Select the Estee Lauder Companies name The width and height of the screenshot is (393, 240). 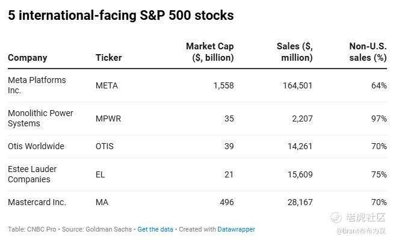(x=32, y=174)
